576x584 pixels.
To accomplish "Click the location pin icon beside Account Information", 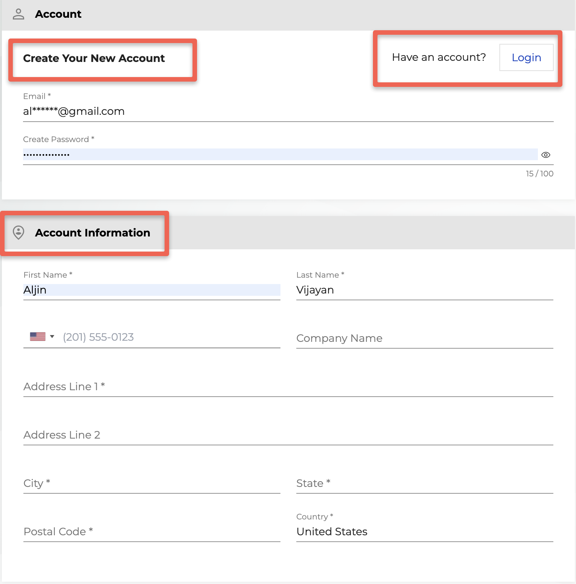I will click(18, 233).
